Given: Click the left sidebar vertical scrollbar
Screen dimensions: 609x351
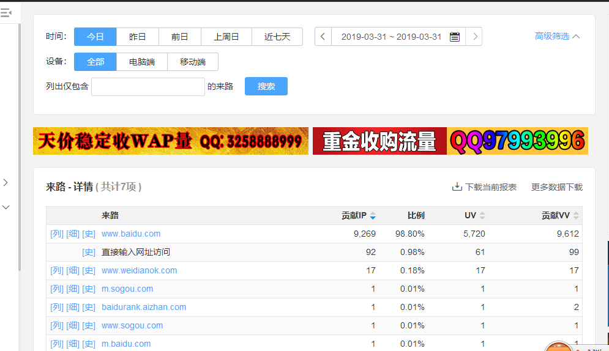Looking at the screenshot, I should [20, 147].
